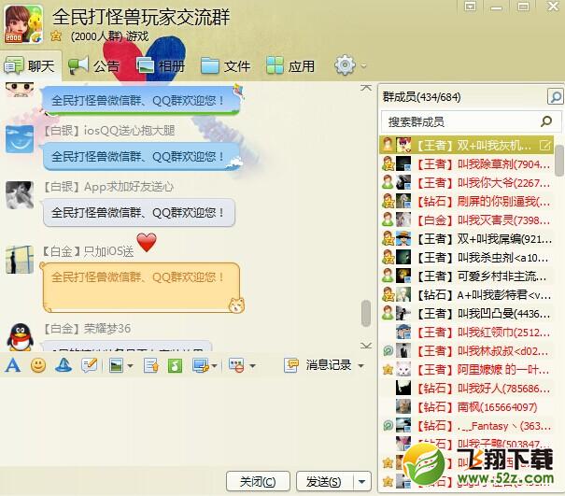Click the screen capture monitor icon
565x496 pixels.
pyautogui.click(x=201, y=365)
